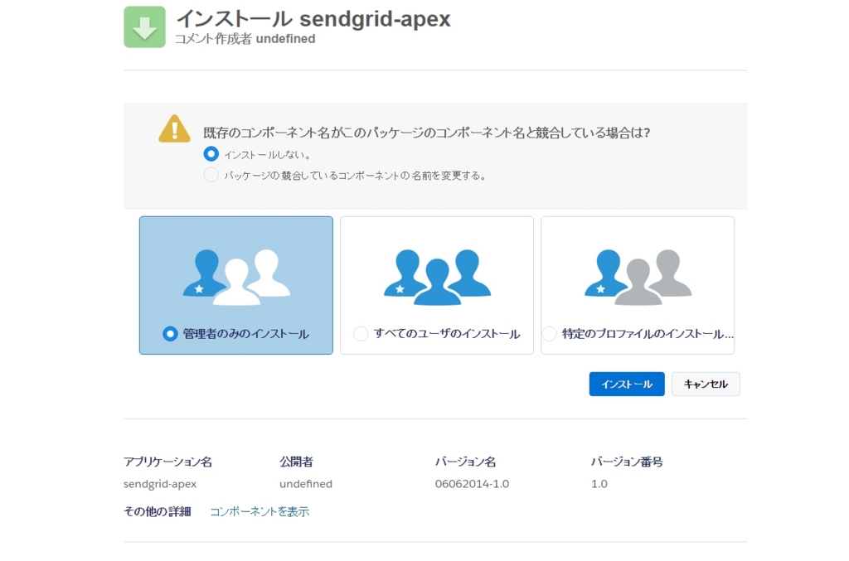Click the バージョン番号 label

(x=627, y=462)
